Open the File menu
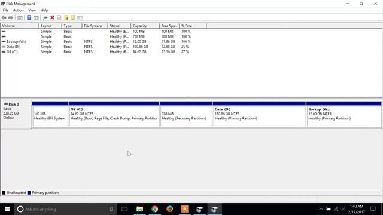383x215 pixels. click(5, 10)
